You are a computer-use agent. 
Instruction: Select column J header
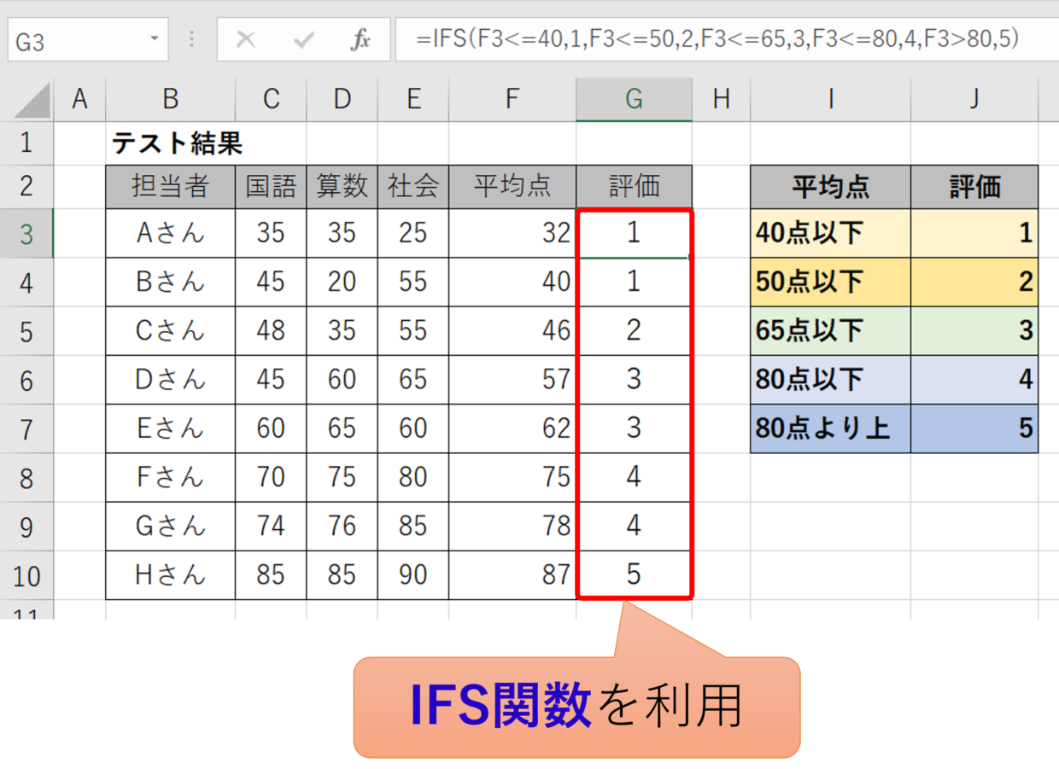click(974, 100)
